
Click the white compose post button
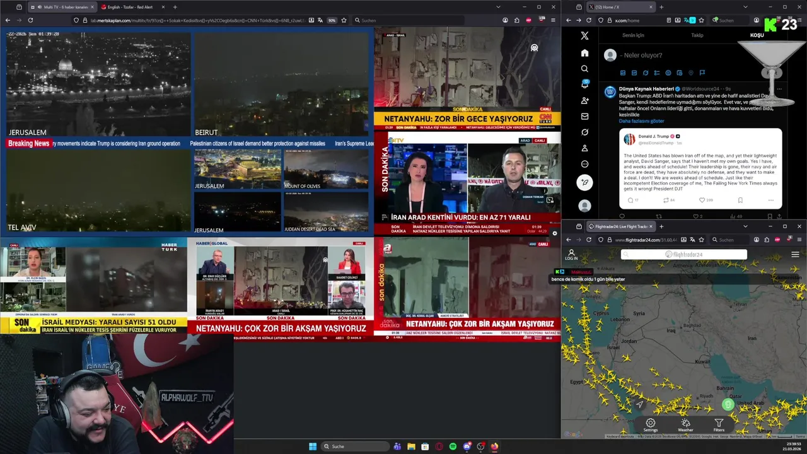(x=584, y=183)
